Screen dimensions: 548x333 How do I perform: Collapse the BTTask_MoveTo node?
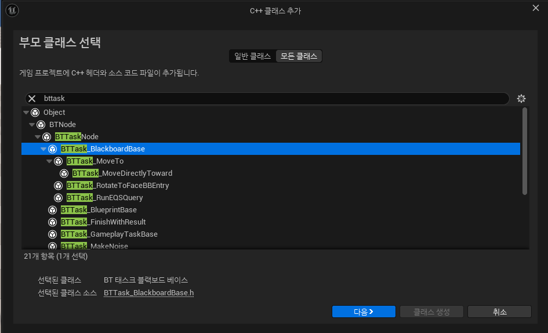click(x=49, y=161)
